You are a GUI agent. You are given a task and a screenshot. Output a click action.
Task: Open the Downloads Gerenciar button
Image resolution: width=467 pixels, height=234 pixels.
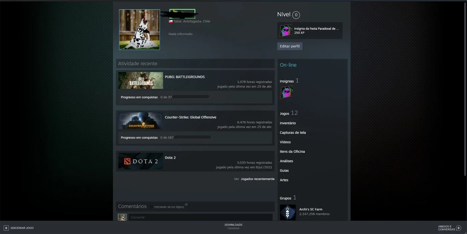tap(233, 227)
